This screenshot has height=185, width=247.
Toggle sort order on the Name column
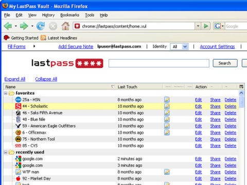(x=59, y=87)
